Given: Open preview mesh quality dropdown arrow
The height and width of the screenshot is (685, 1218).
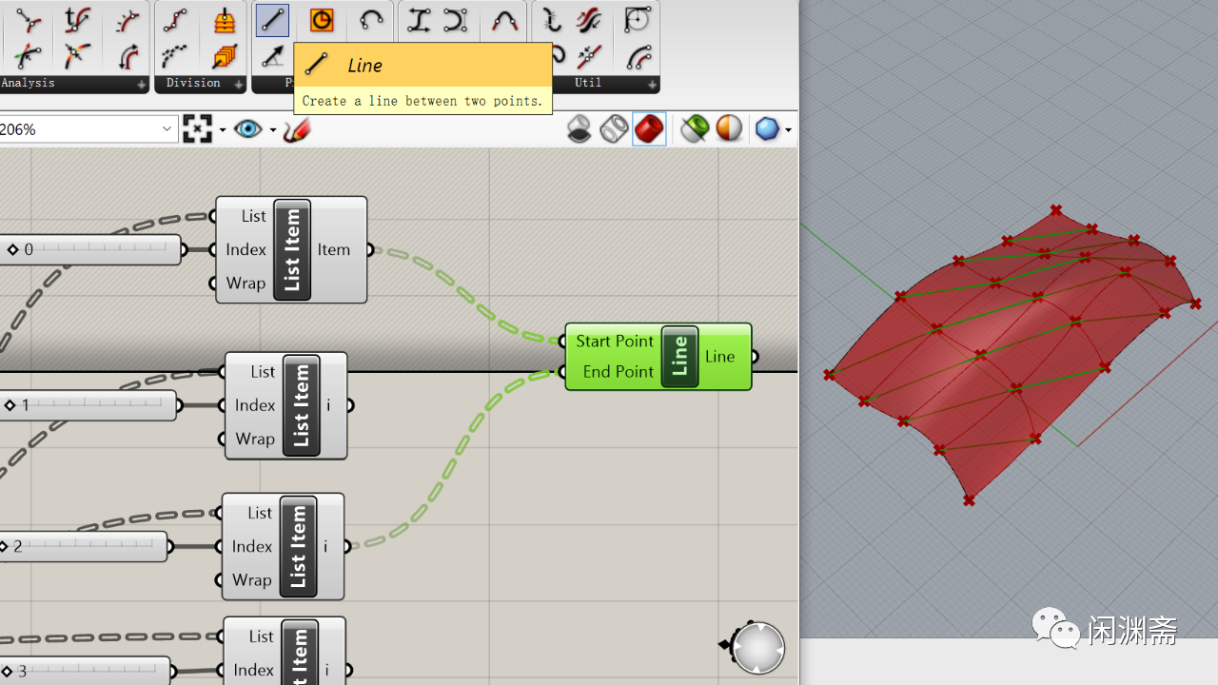Looking at the screenshot, I should tap(788, 129).
